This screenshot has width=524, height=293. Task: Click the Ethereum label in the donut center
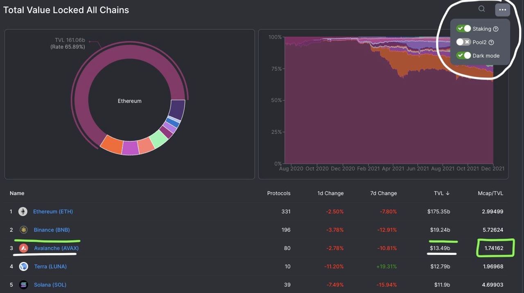click(x=130, y=101)
